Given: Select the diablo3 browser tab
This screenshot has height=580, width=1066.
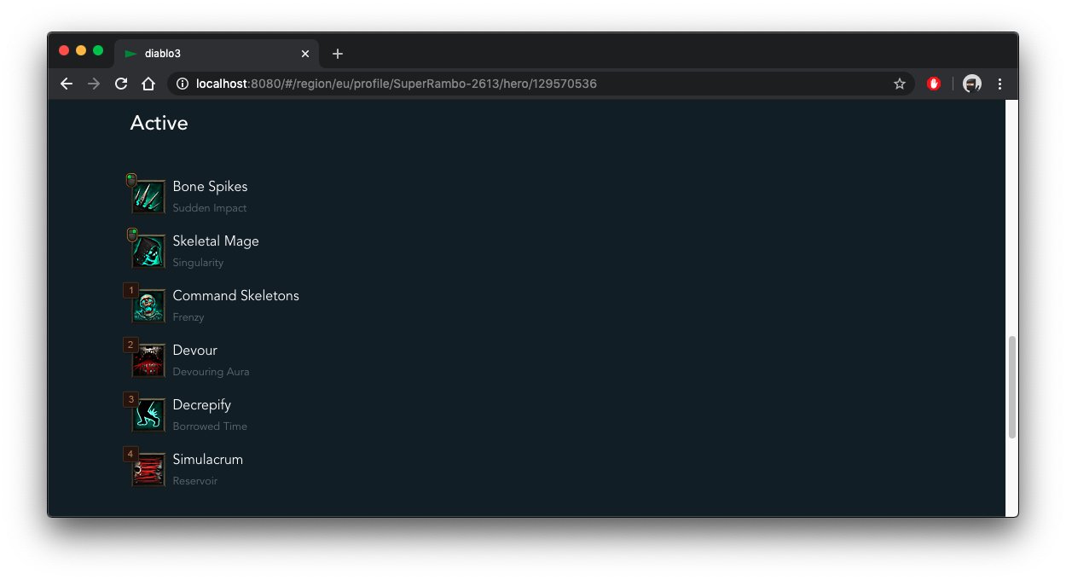Looking at the screenshot, I should point(217,54).
